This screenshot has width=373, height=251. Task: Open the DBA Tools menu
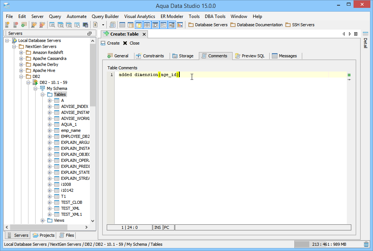click(215, 16)
